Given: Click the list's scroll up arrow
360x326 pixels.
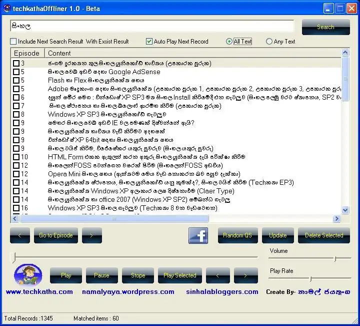Looking at the screenshot, I should pos(345,53).
